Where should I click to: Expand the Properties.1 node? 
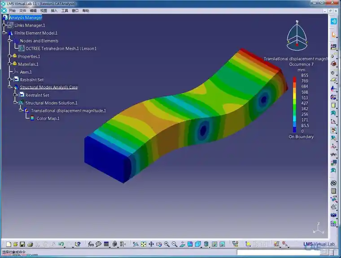point(9,56)
